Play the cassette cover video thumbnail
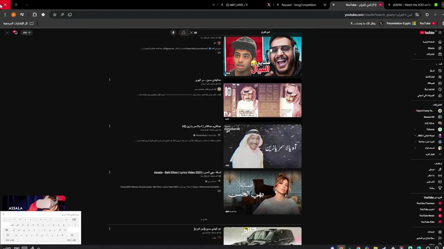 [x=263, y=100]
